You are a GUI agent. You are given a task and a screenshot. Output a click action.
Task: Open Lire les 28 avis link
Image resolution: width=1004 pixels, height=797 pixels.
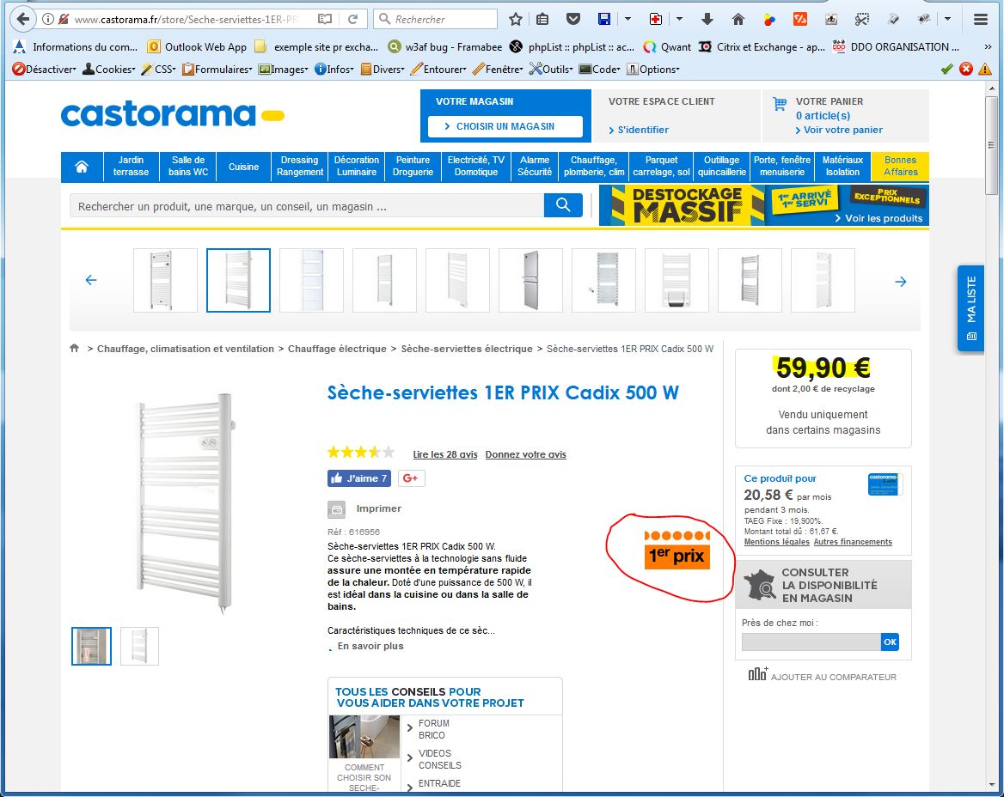pyautogui.click(x=444, y=454)
